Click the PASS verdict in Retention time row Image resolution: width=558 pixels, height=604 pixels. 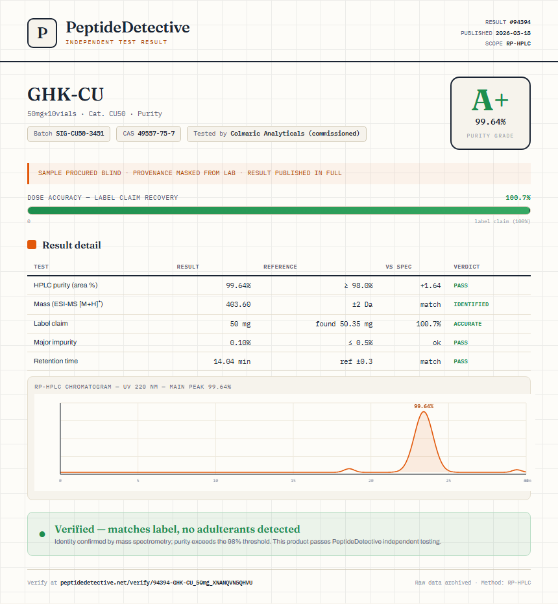(x=461, y=361)
